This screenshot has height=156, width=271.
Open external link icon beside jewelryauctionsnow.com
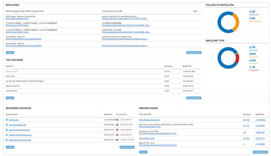click(x=6, y=135)
